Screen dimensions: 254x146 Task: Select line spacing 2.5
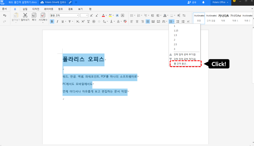(184, 44)
